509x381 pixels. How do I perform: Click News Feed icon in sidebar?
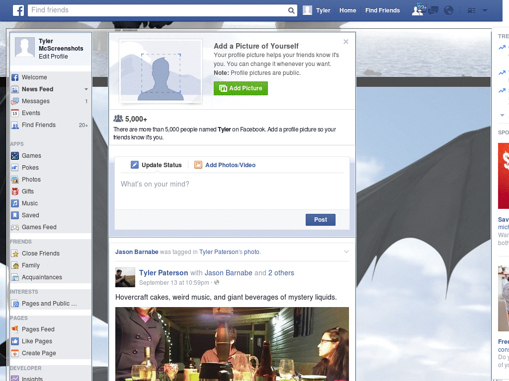(15, 89)
